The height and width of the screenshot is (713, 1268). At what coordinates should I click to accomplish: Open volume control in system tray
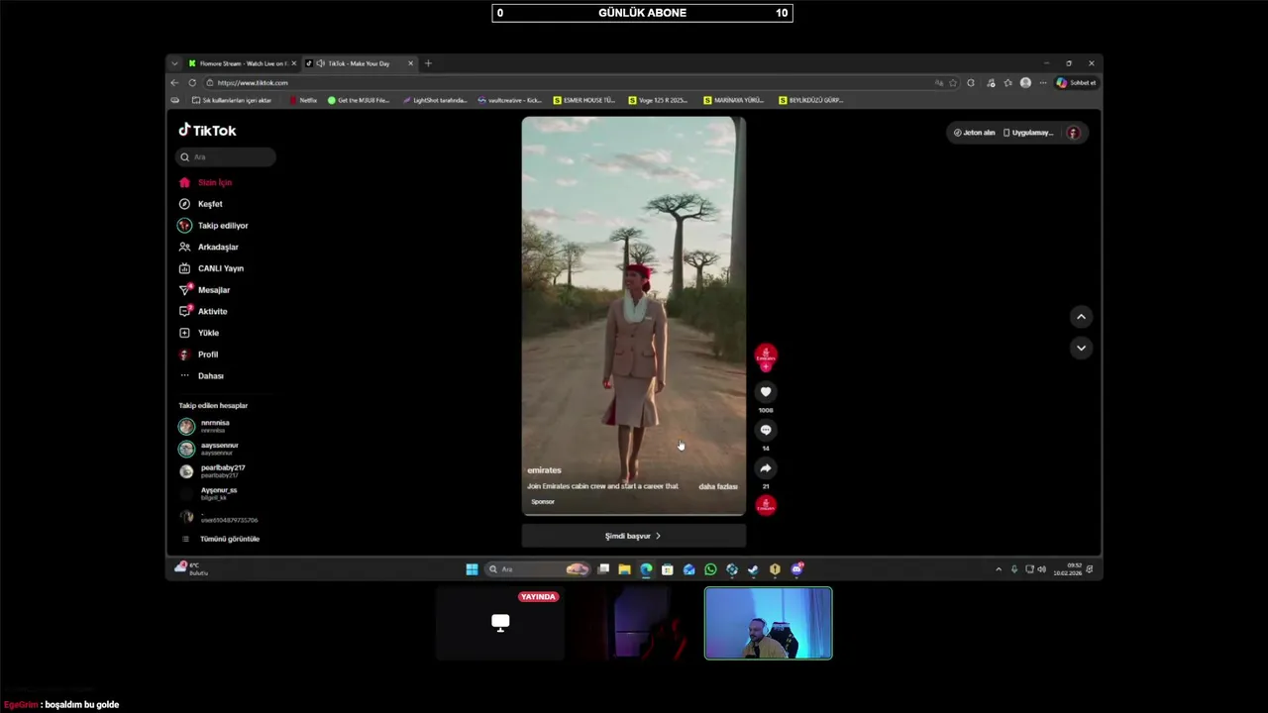tap(1041, 569)
